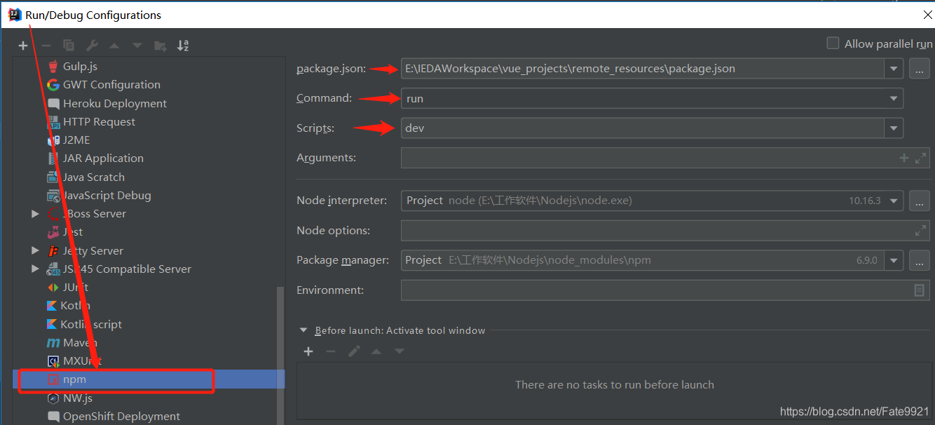Browse package managers with ellipsis button
The height and width of the screenshot is (425, 935).
(920, 260)
